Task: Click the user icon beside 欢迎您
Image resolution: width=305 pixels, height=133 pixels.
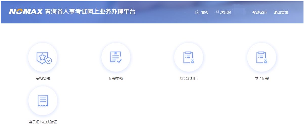Action: (x=217, y=12)
